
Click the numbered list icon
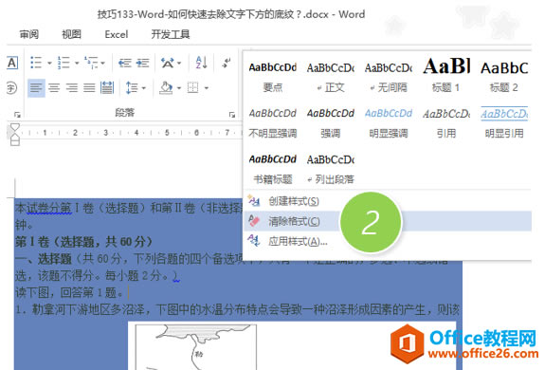click(64, 63)
